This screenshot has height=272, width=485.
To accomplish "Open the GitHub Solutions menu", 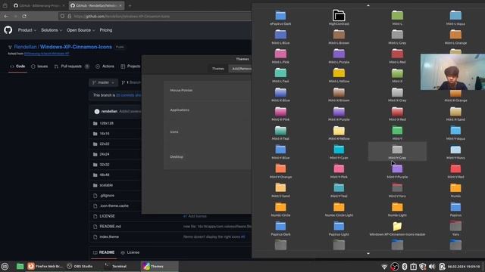I will tap(52, 30).
